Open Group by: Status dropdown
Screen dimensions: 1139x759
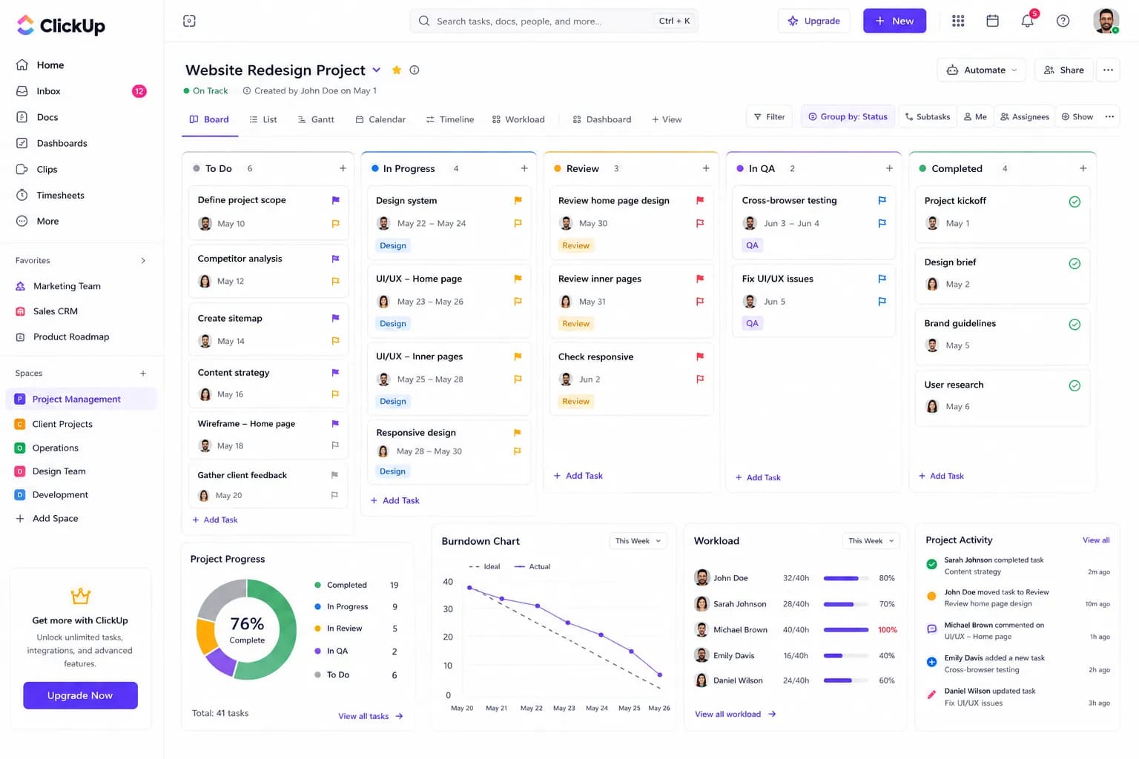point(848,116)
